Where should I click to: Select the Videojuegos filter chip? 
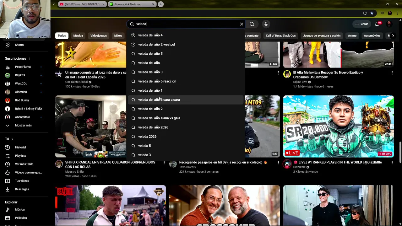pos(99,35)
